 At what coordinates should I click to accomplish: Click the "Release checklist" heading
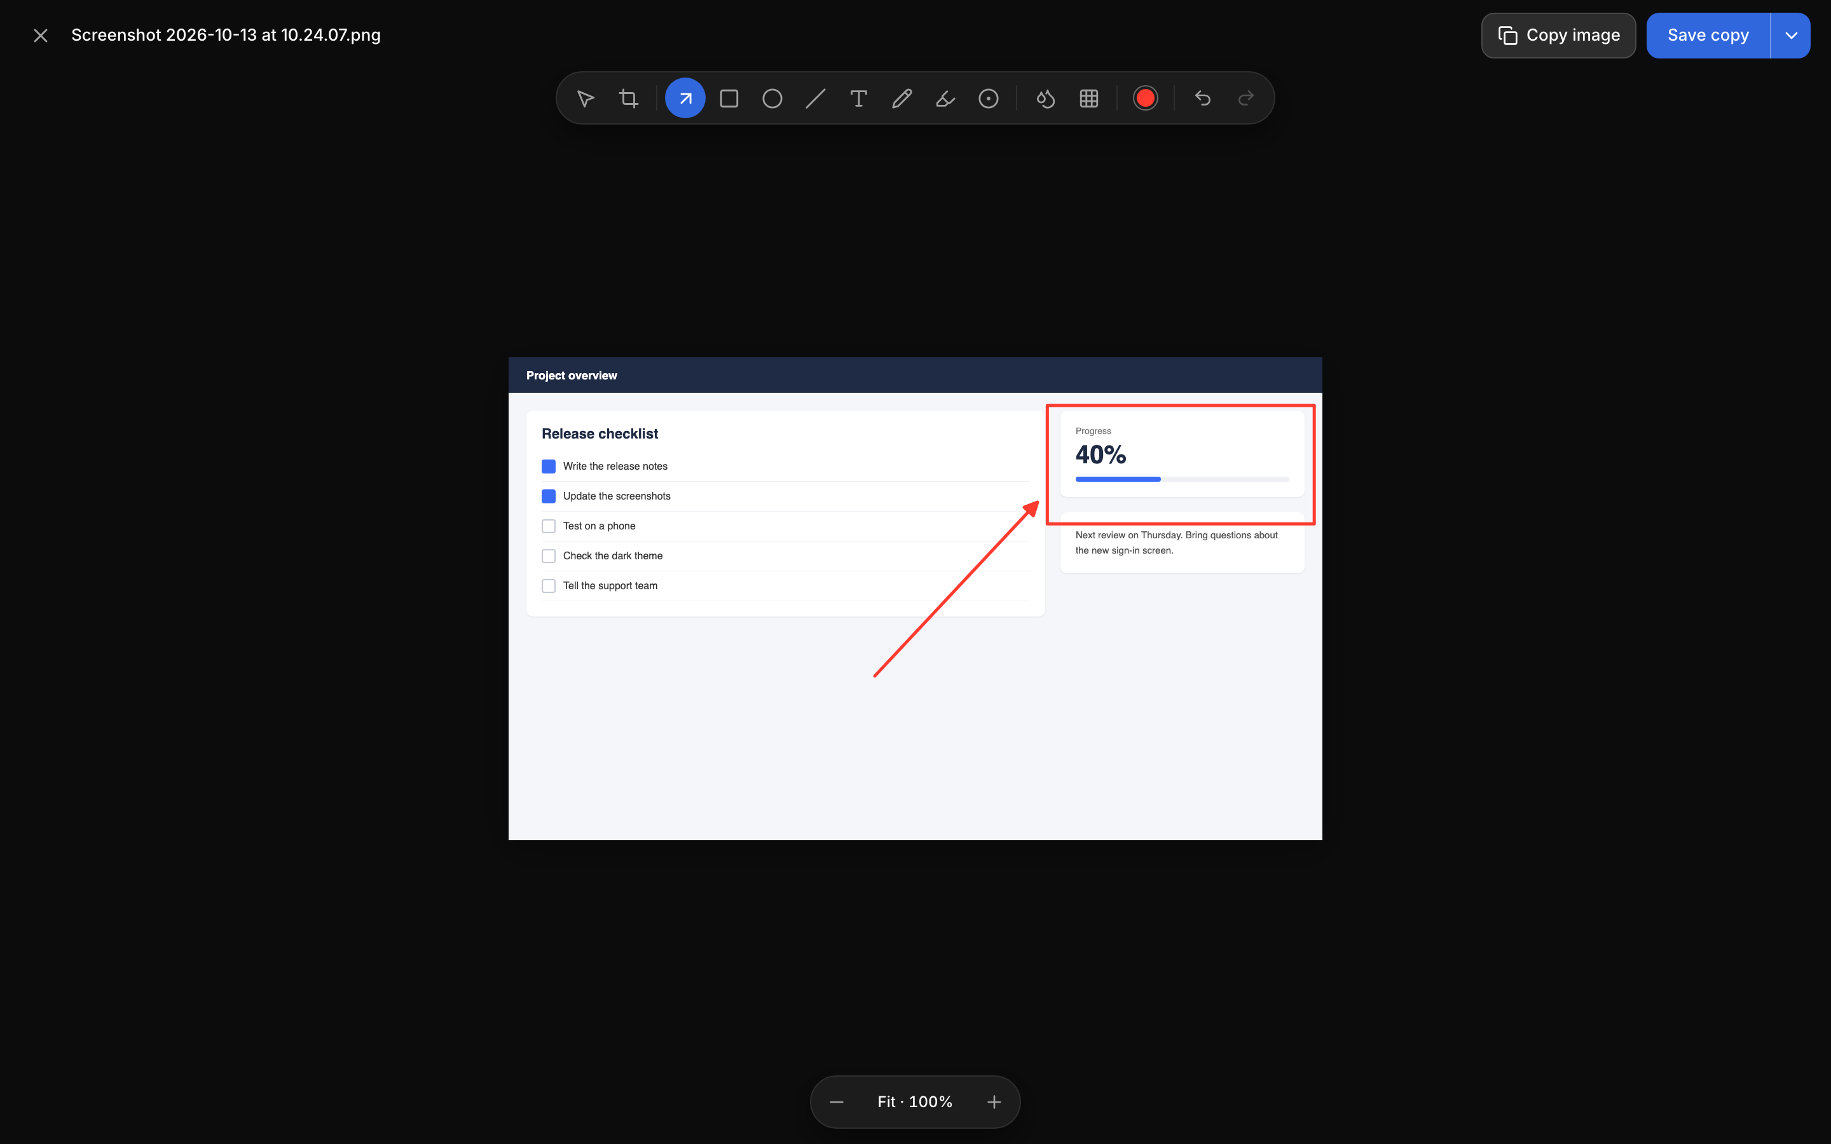click(x=600, y=433)
